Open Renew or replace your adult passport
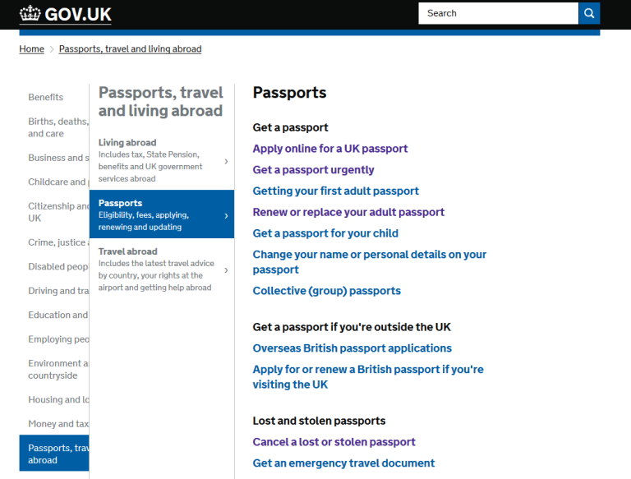Screen dimensions: 631x479 348,212
